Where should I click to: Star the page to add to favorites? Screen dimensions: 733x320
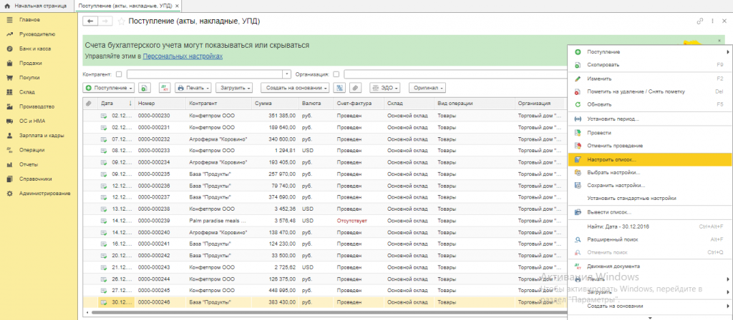click(x=121, y=21)
